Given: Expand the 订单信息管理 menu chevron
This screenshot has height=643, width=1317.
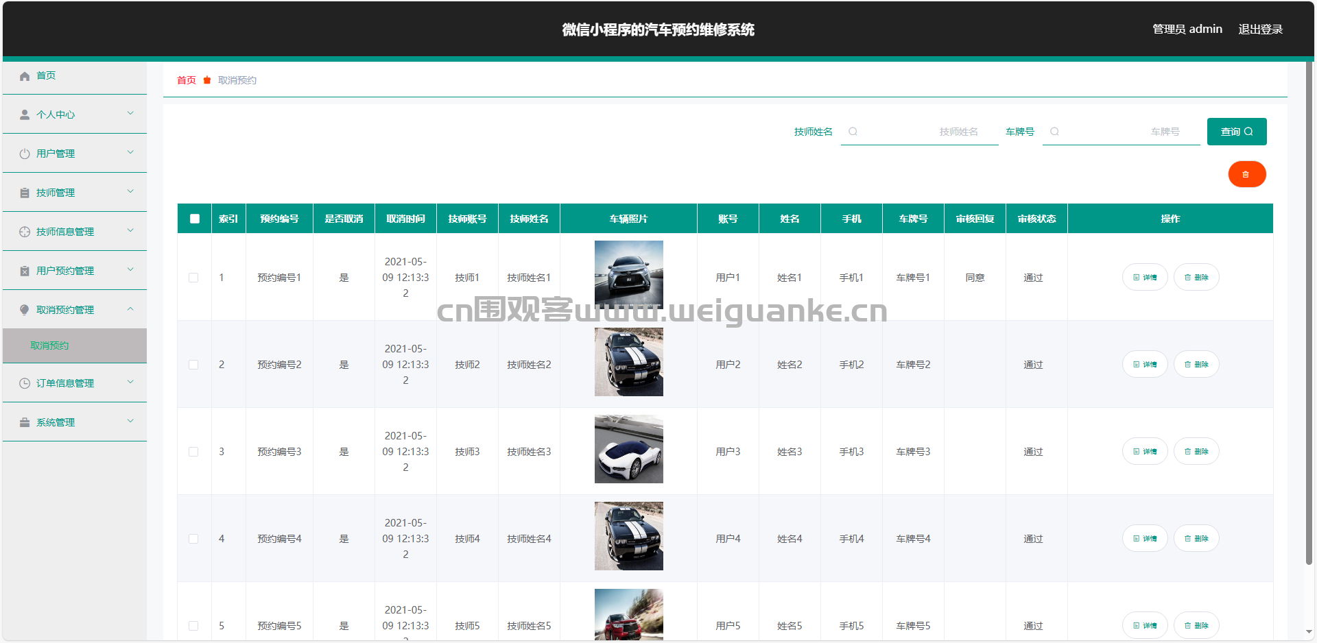Looking at the screenshot, I should pyautogui.click(x=130, y=382).
